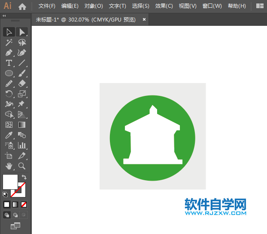Click the Ai application logo
The height and width of the screenshot is (234, 267).
[x=8, y=6]
